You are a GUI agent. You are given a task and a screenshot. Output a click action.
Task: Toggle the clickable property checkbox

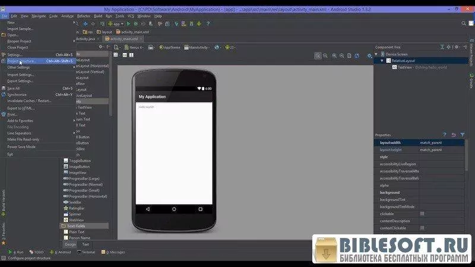[x=422, y=214]
